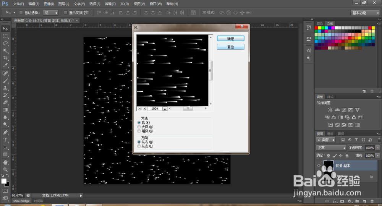
Task: Select the Brush tool
Action: pyautogui.click(x=5, y=81)
